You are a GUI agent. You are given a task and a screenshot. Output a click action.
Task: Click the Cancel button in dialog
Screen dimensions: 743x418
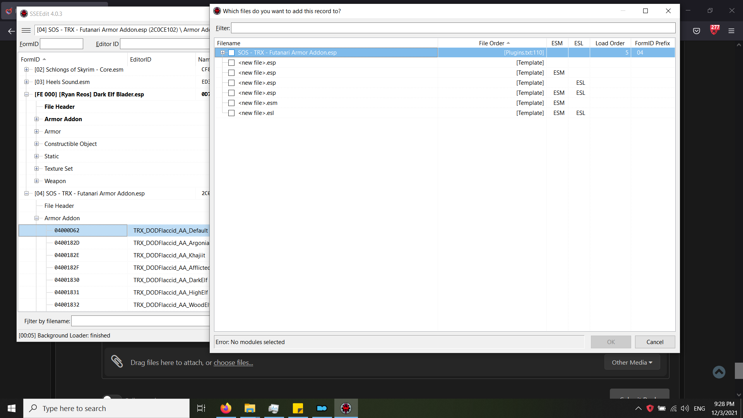pos(655,342)
